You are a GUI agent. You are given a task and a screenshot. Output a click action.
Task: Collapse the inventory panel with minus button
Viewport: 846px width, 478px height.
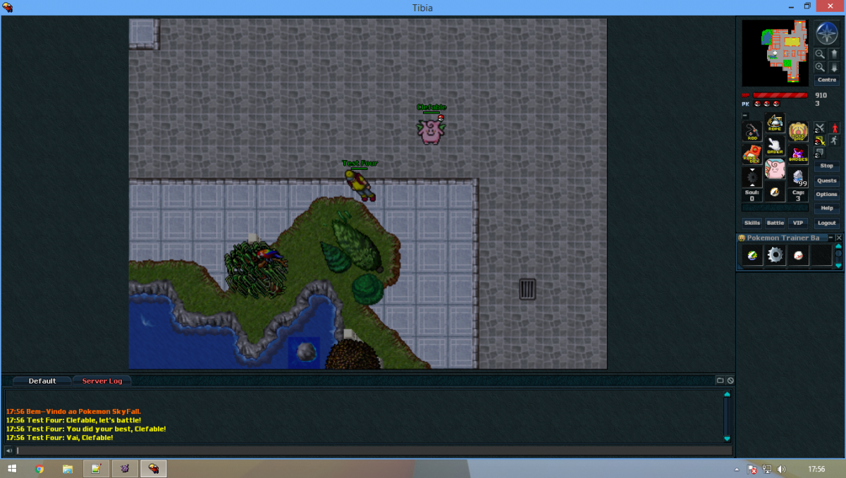[x=745, y=116]
